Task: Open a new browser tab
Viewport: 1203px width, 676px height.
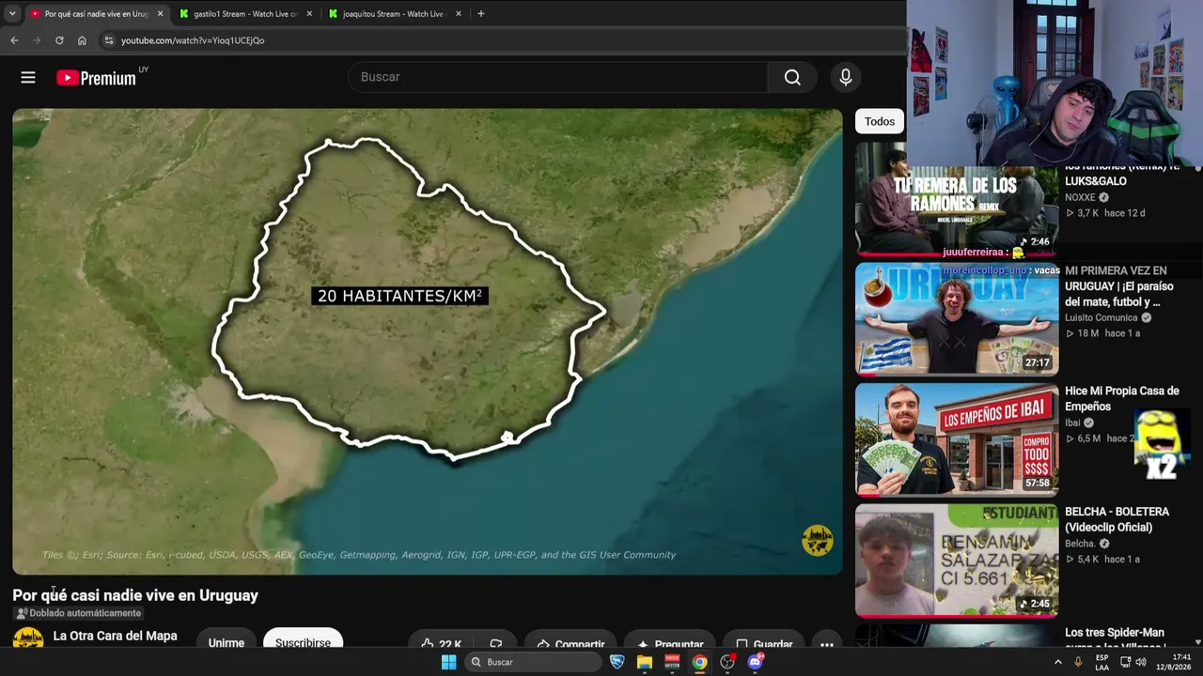Action: pos(480,14)
